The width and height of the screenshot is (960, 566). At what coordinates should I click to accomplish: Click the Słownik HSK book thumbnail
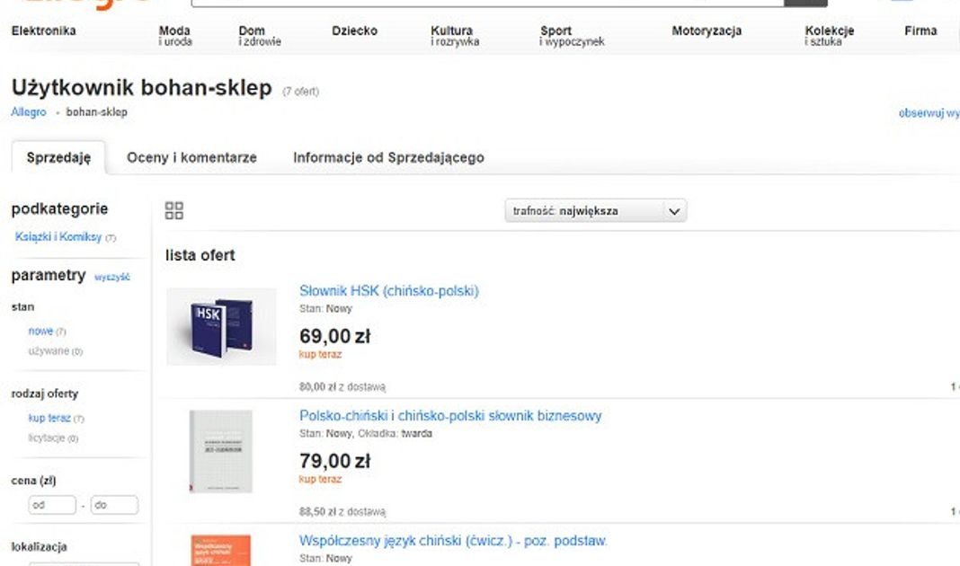point(221,326)
